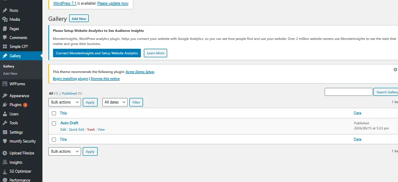Click the Search Gallery button

(386, 92)
